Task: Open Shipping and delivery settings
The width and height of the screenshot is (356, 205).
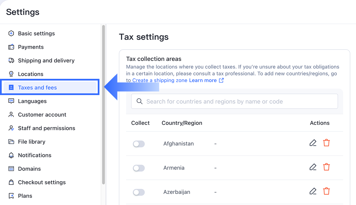Action: (x=46, y=61)
